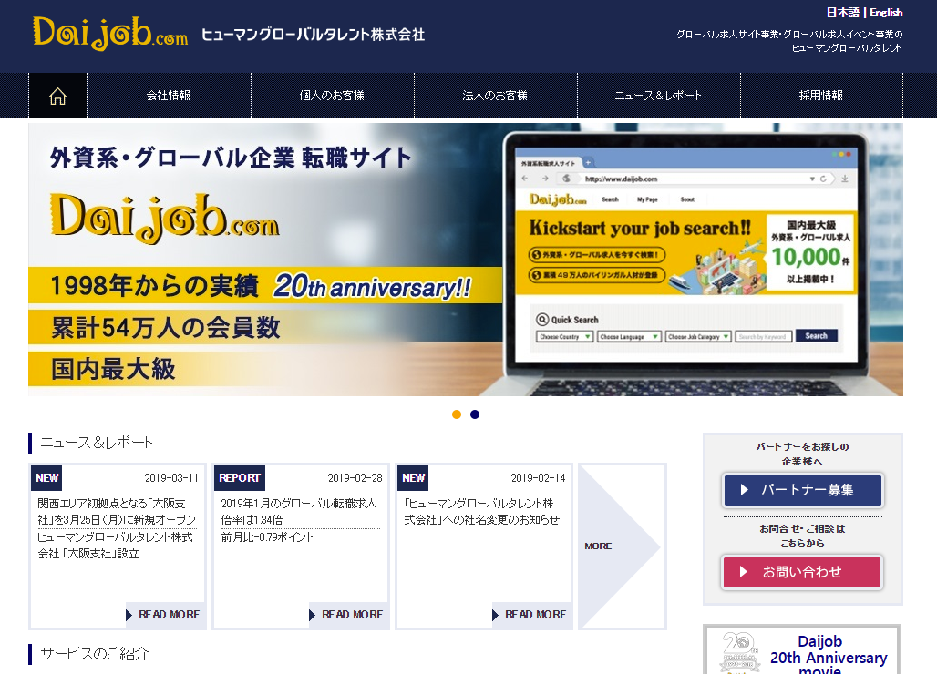937x674 pixels.
Task: Click the triangle arrow on 大阪支社 READ MORE
Action: click(129, 616)
